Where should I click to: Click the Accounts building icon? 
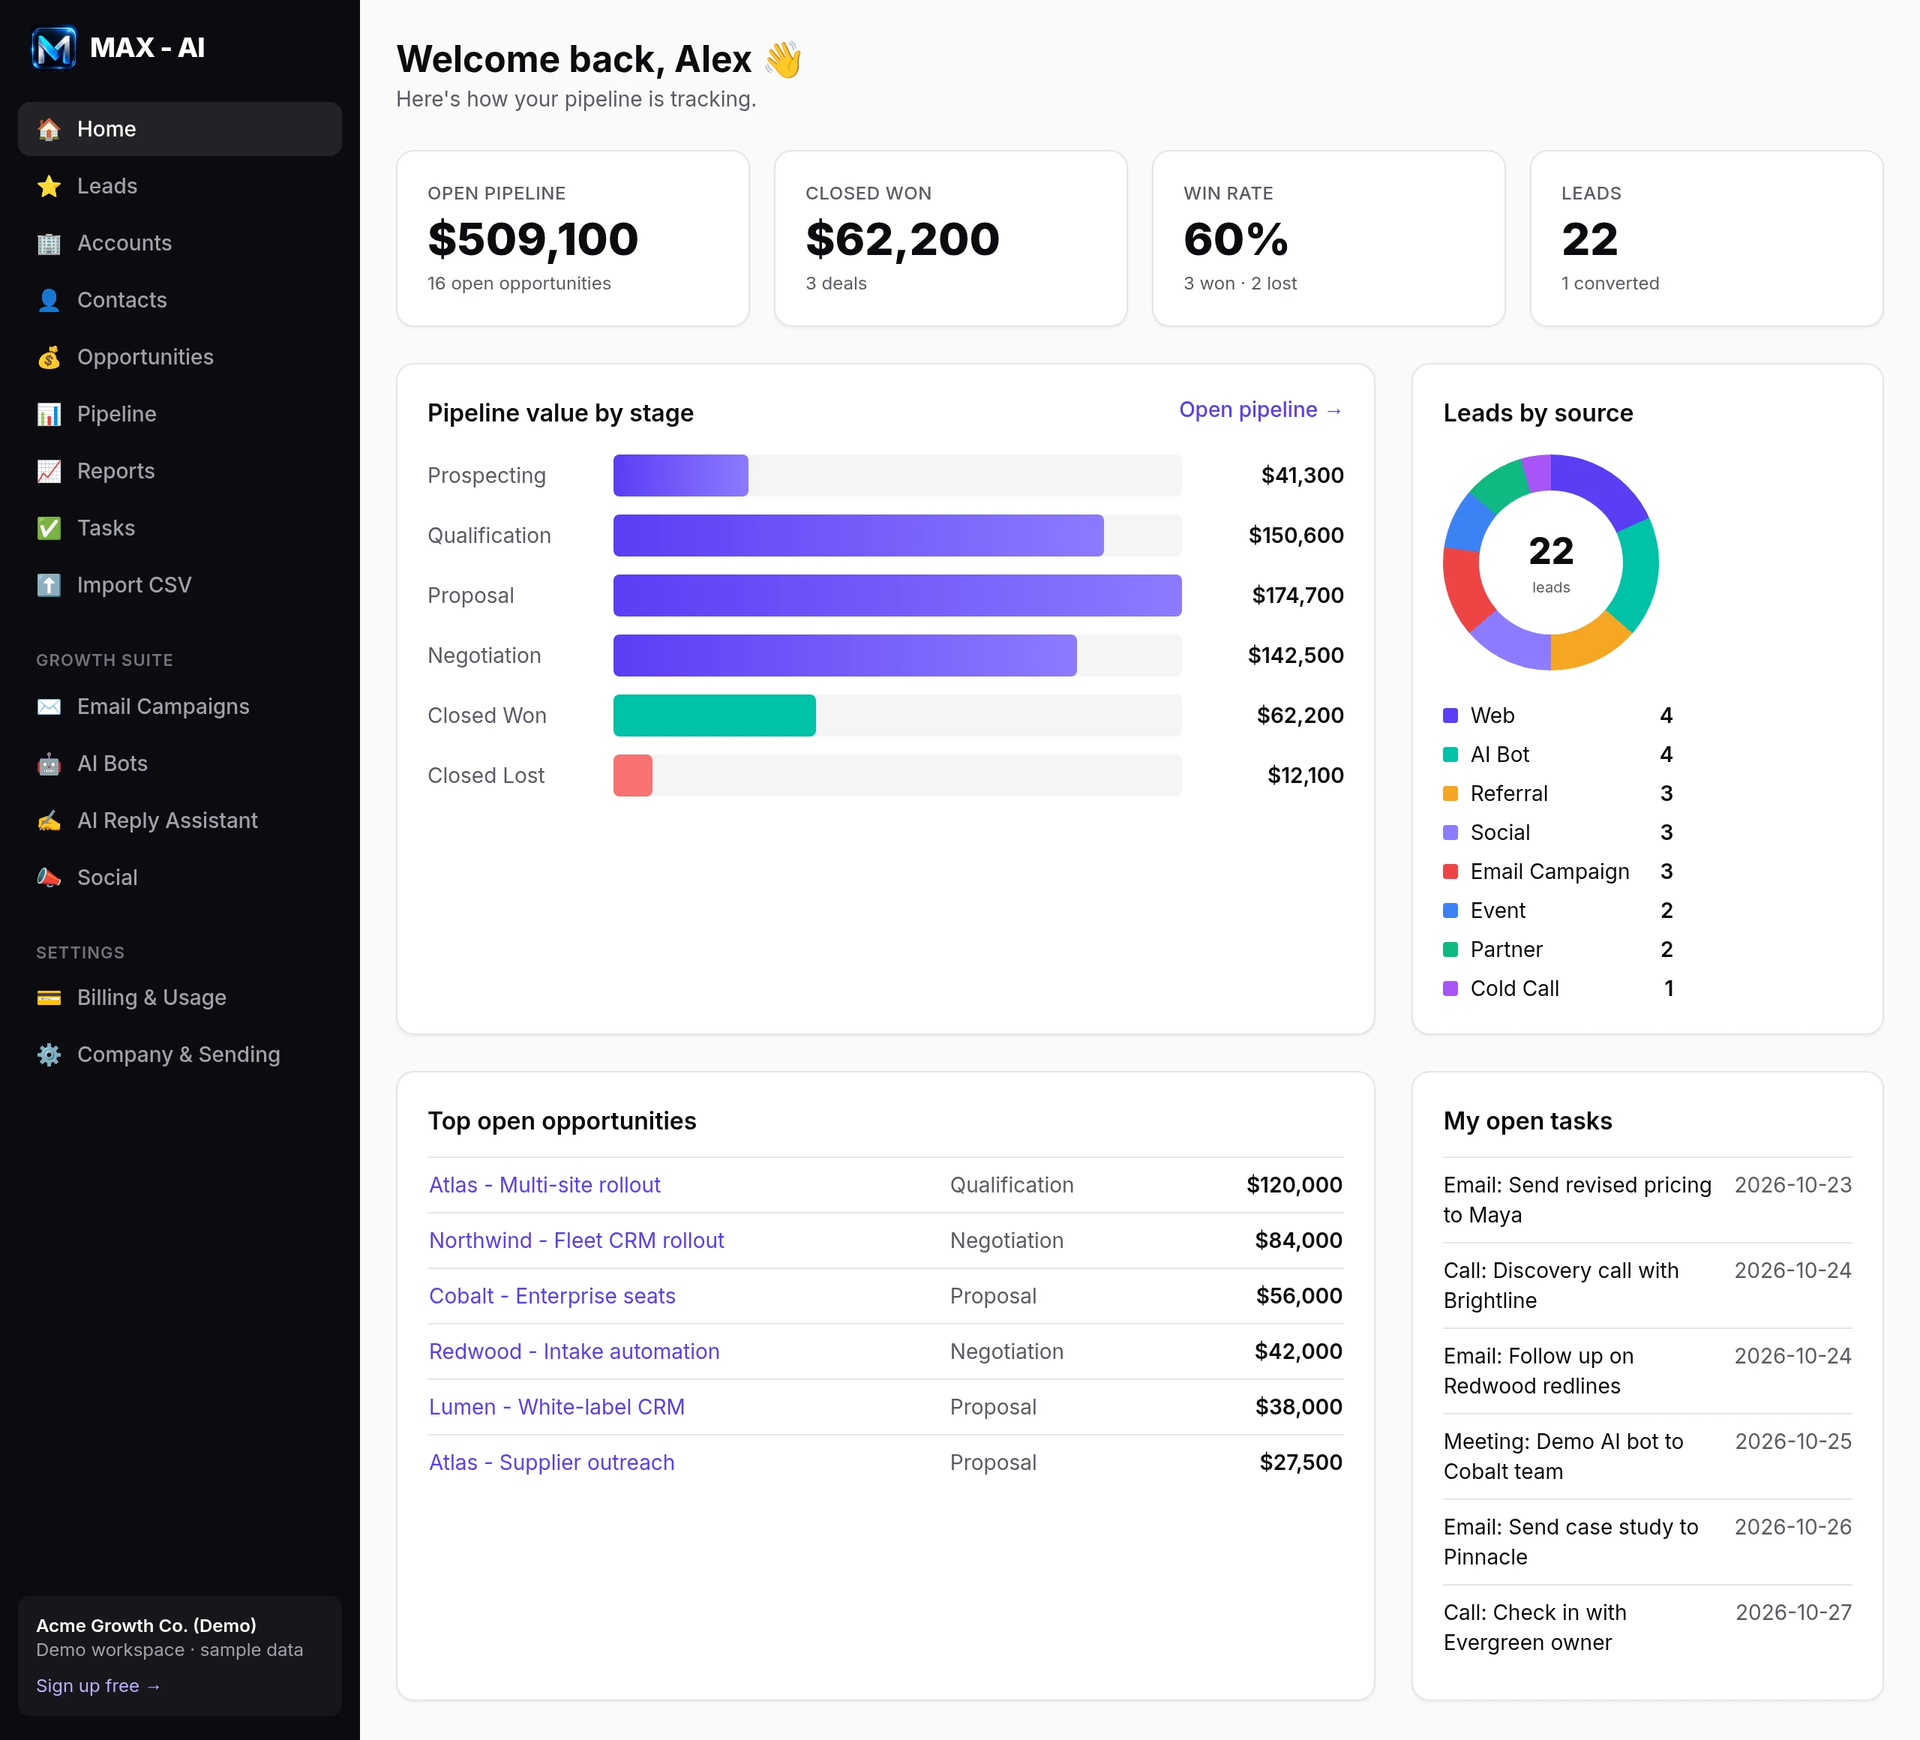[x=49, y=244]
